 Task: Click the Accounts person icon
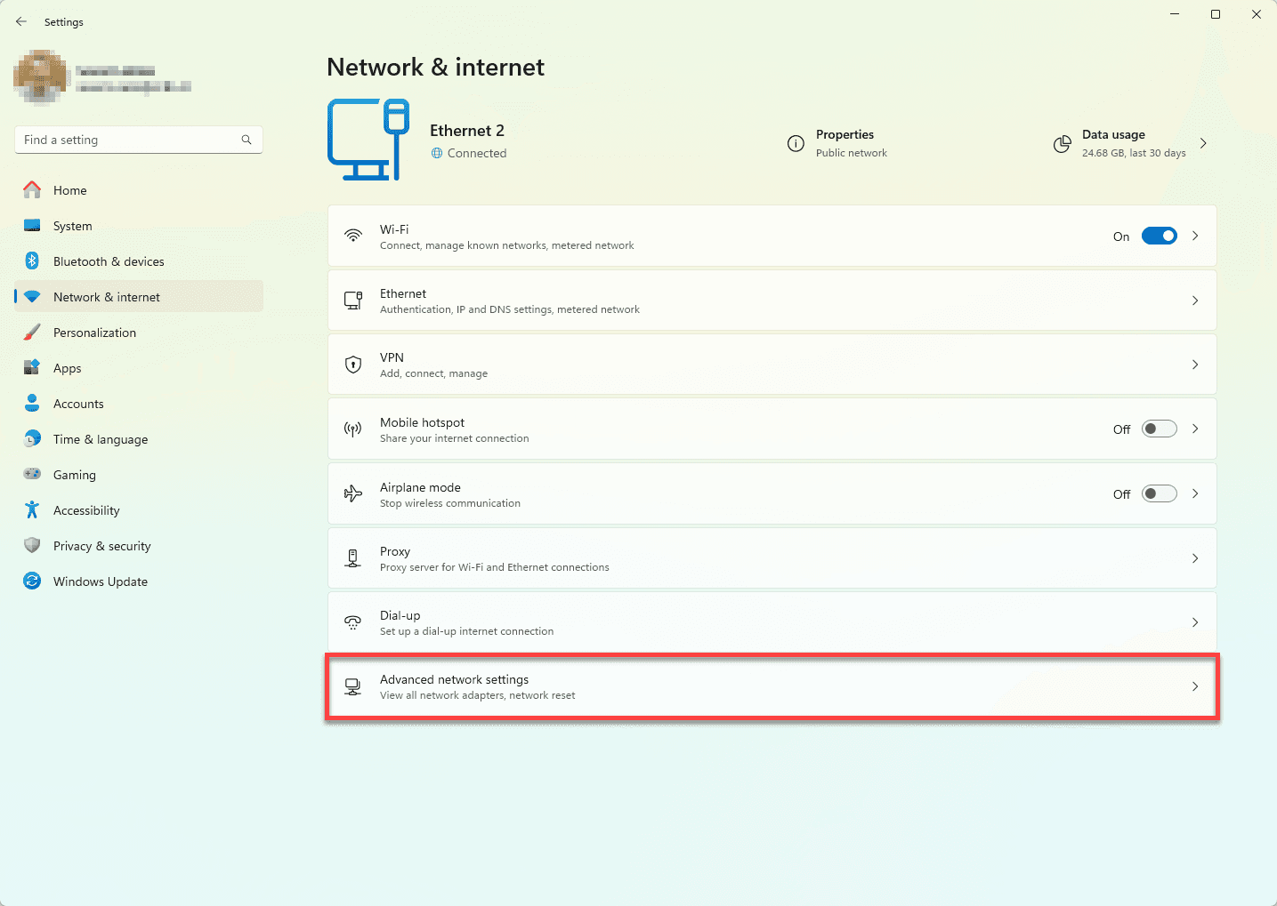coord(32,403)
